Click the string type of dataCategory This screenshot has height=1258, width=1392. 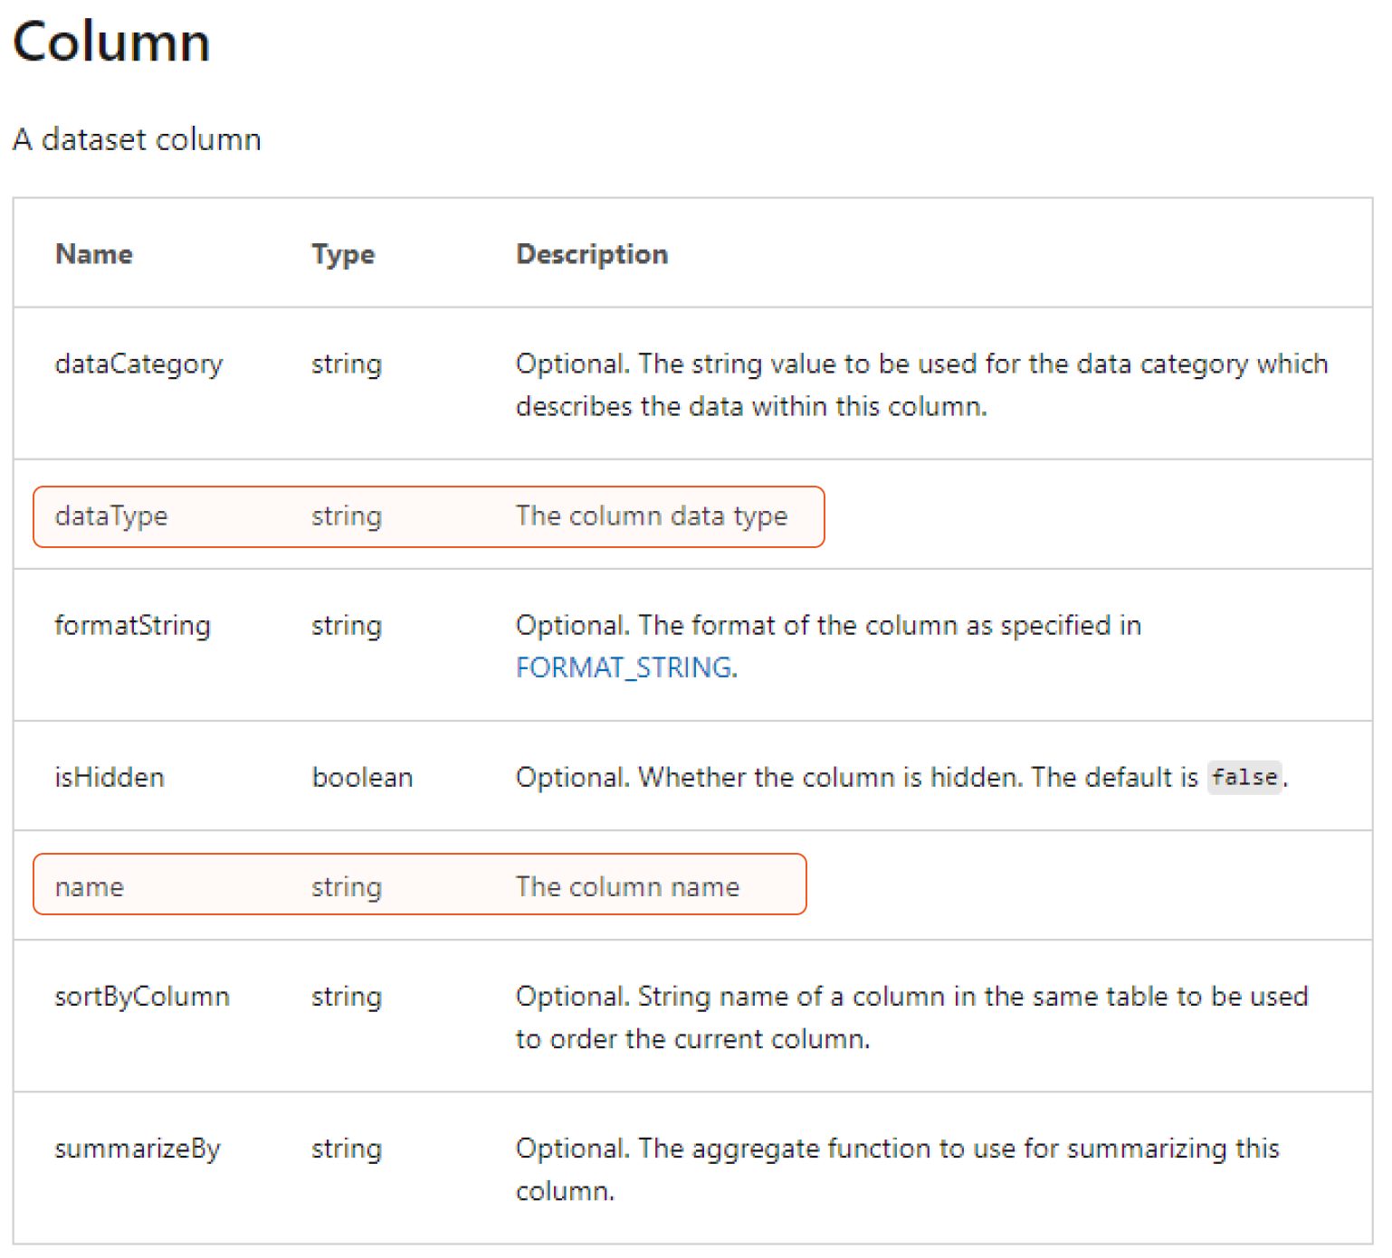(347, 364)
